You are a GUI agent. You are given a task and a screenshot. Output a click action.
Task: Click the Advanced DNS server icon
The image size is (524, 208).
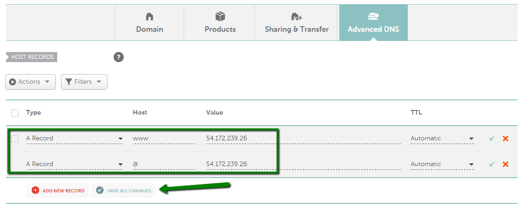pos(373,17)
